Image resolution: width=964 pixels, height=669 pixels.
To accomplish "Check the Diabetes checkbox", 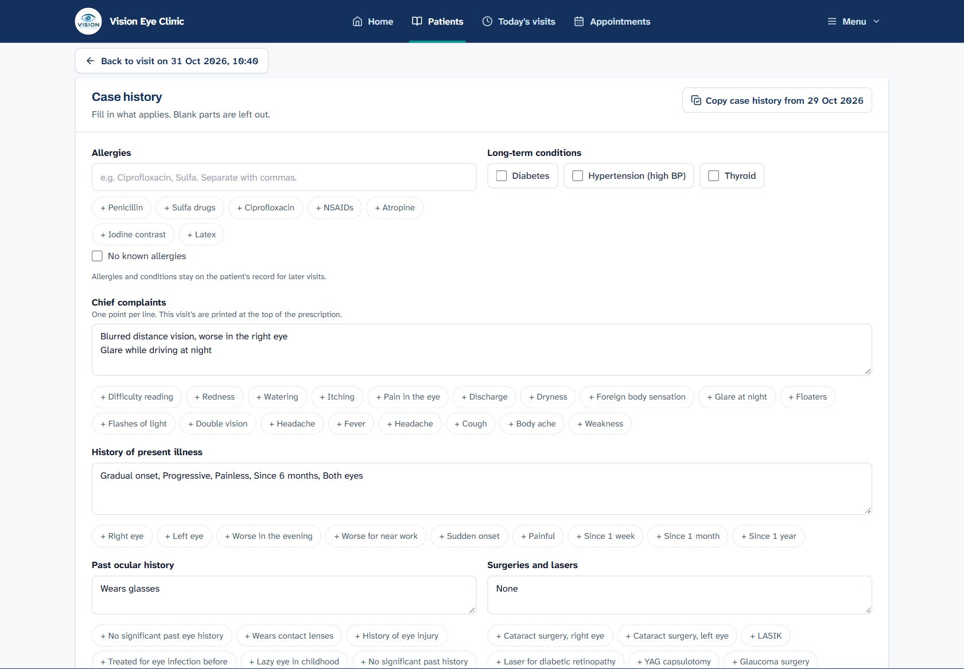I will click(x=502, y=176).
